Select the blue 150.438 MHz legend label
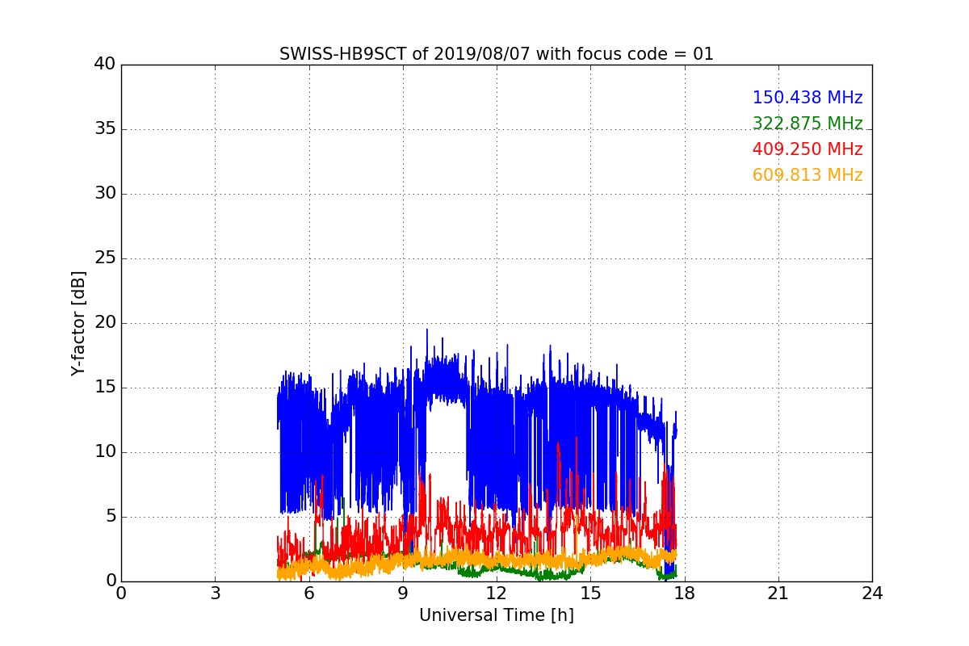This screenshot has height=646, width=969. (x=807, y=98)
